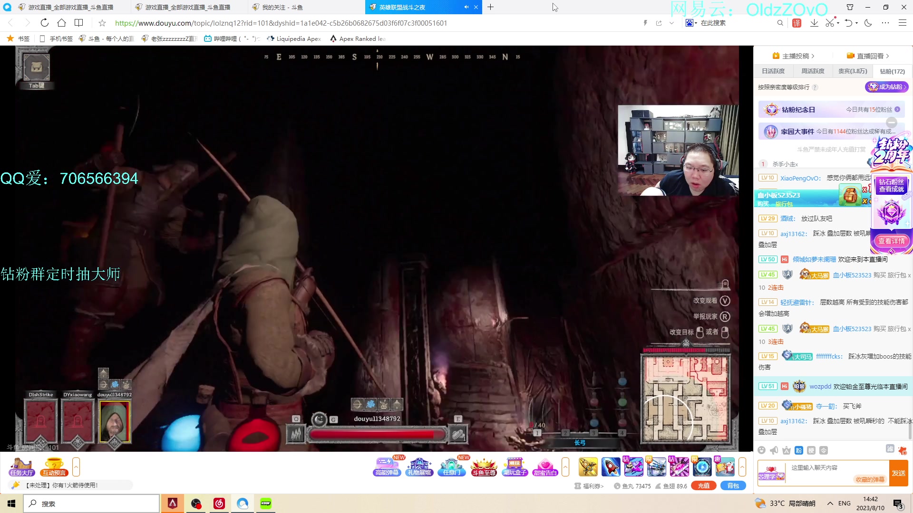Open the 潮玩盒子 icon
Screen dimensions: 913x513
[x=515, y=466]
